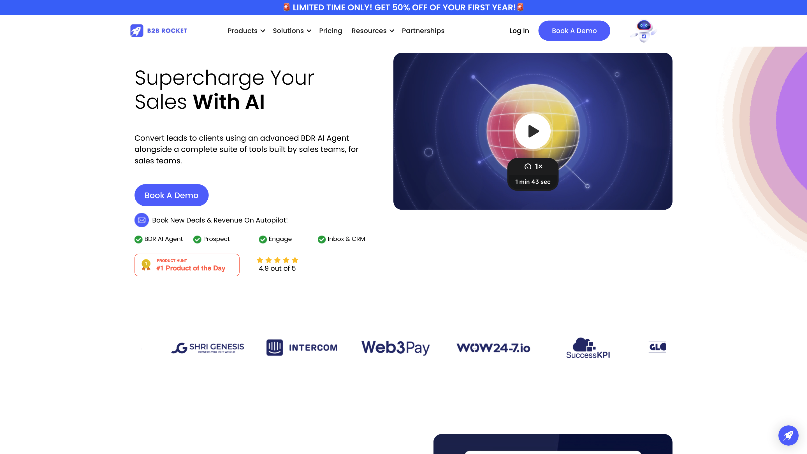Expand the Solutions dropdown menu
This screenshot has width=807, height=454.
point(292,31)
